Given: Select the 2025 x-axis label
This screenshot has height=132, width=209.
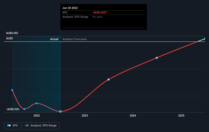Looking at the screenshot, I should (x=181, y=116).
